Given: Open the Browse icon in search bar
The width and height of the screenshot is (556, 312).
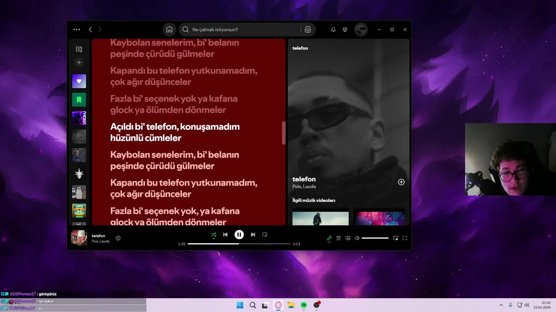Looking at the screenshot, I should click(308, 29).
